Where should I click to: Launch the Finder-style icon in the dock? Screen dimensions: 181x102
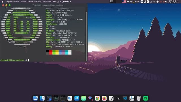click(x=42, y=98)
